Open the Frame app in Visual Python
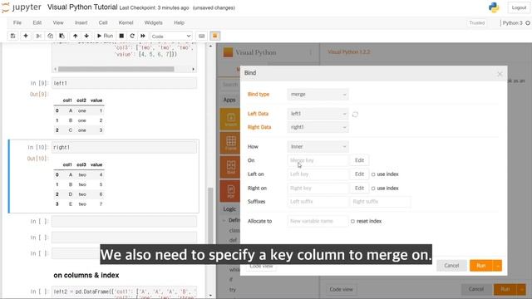Screen dimensions: 532x299 230,143
